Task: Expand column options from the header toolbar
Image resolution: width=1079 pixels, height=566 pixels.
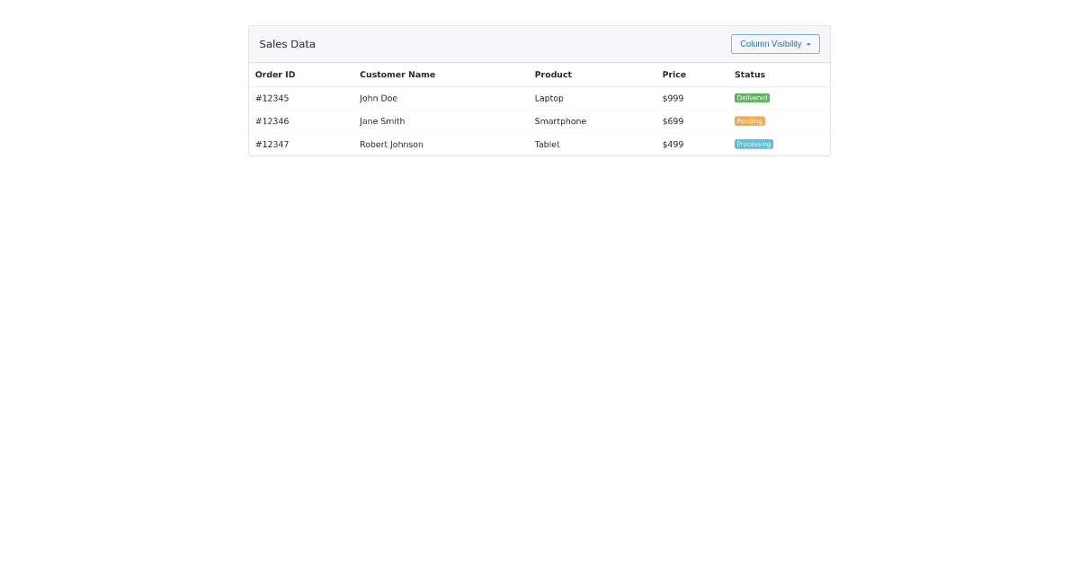Action: (774, 43)
